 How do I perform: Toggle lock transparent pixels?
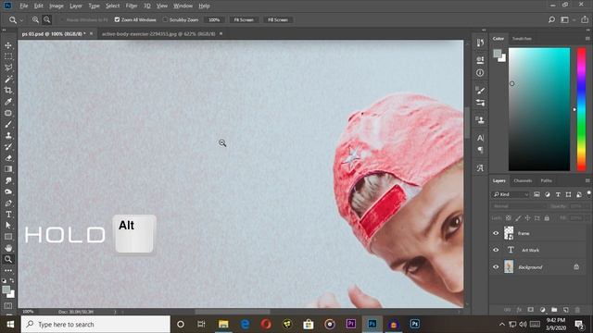click(509, 218)
